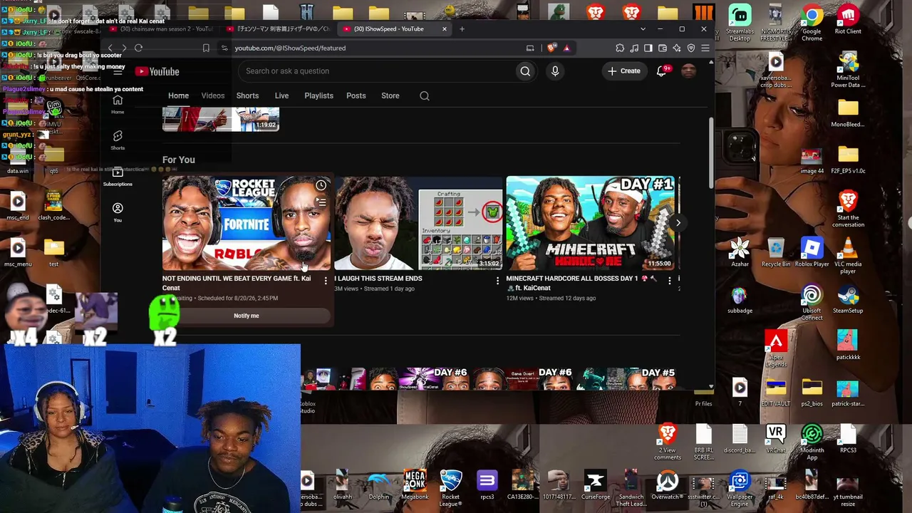Open the Home channel tab

point(178,95)
